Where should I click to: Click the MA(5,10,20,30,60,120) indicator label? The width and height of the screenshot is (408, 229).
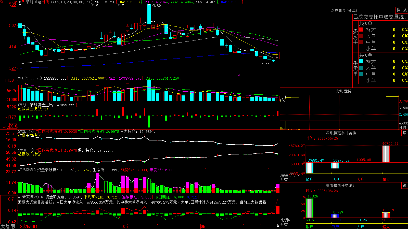(71, 2)
